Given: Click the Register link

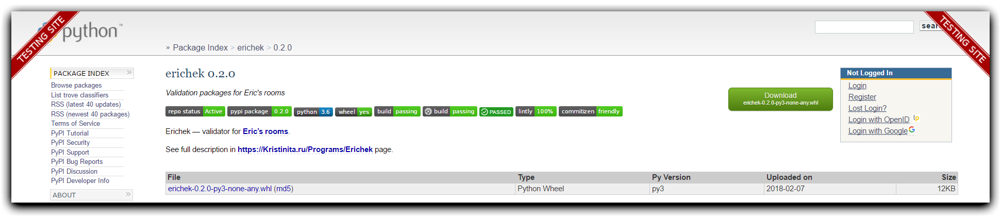Looking at the screenshot, I should [x=862, y=97].
